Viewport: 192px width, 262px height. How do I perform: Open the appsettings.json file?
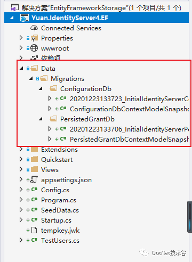[66, 180]
